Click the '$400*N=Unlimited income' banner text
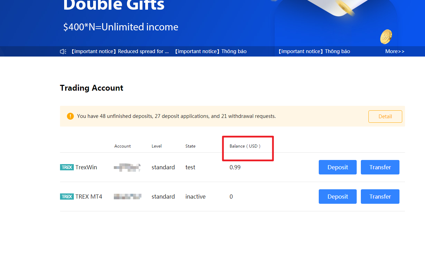The image size is (425, 261). [121, 27]
